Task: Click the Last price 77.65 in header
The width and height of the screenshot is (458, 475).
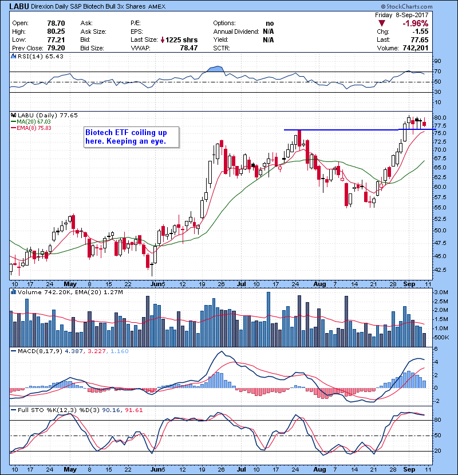Action: (420, 39)
